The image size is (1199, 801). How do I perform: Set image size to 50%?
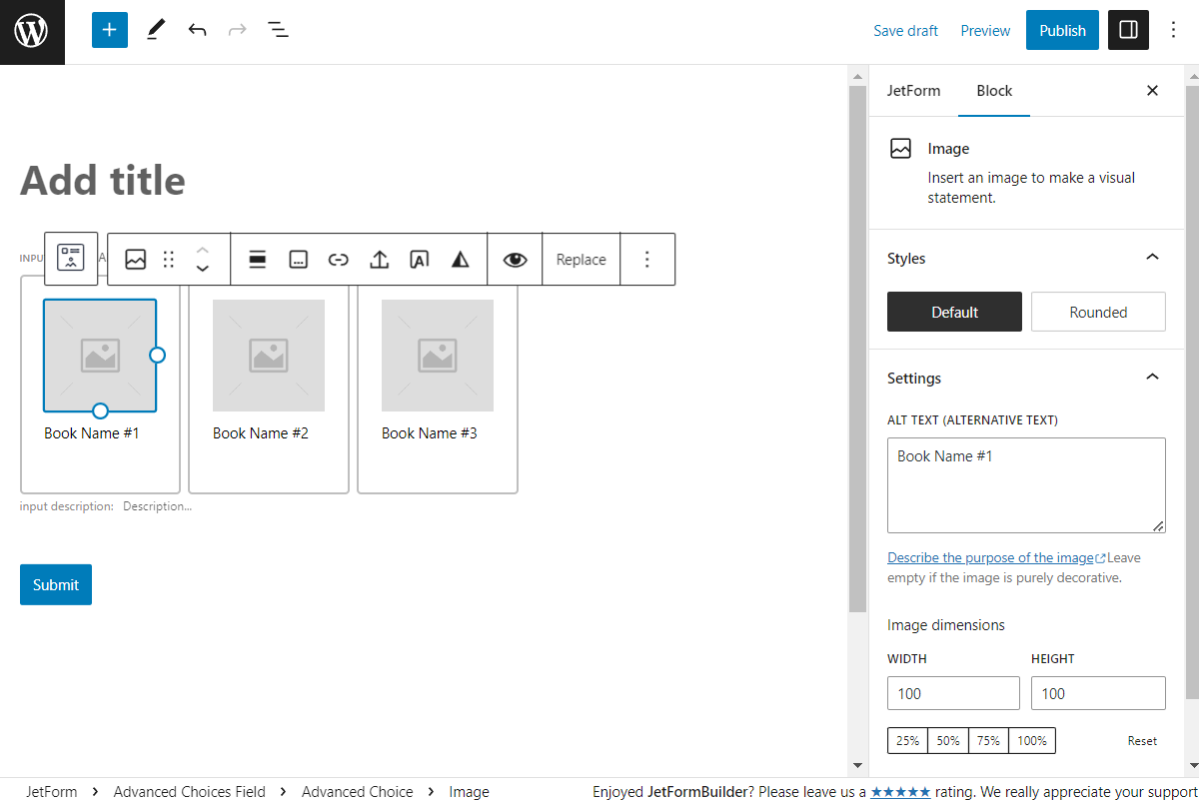click(x=947, y=740)
